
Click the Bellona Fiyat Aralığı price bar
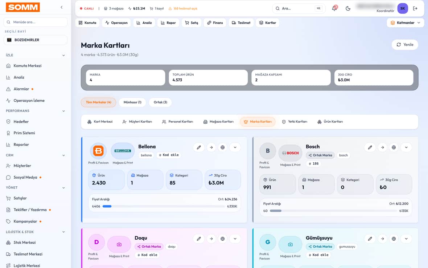coord(164,206)
